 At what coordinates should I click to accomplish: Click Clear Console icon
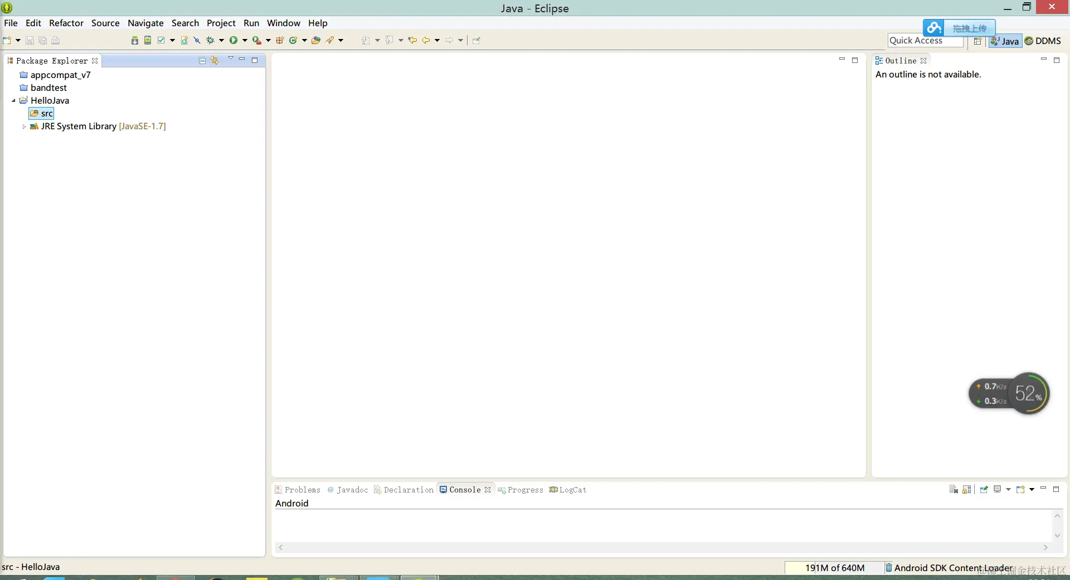coord(954,489)
